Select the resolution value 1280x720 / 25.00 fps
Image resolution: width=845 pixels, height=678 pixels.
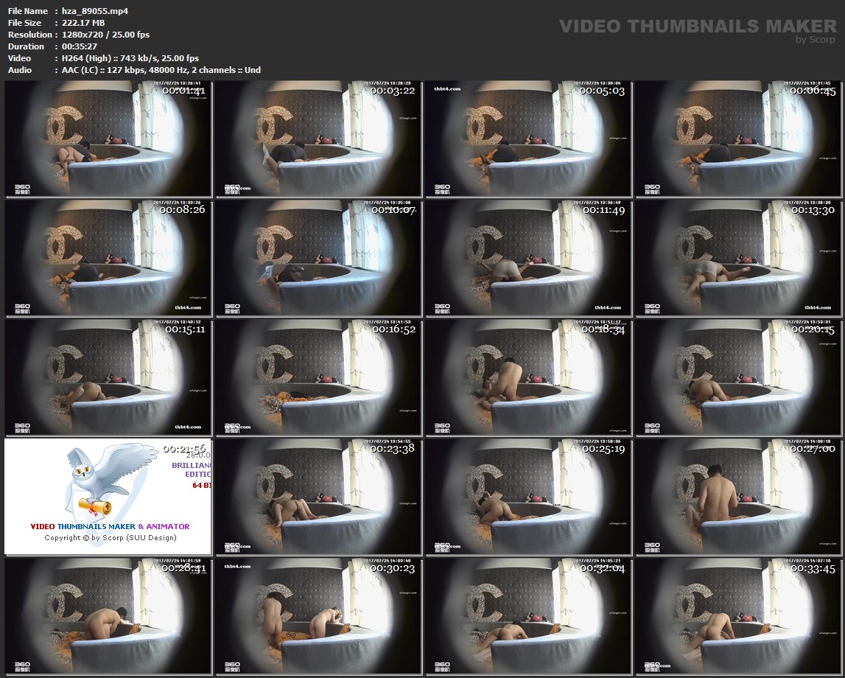pyautogui.click(x=105, y=35)
